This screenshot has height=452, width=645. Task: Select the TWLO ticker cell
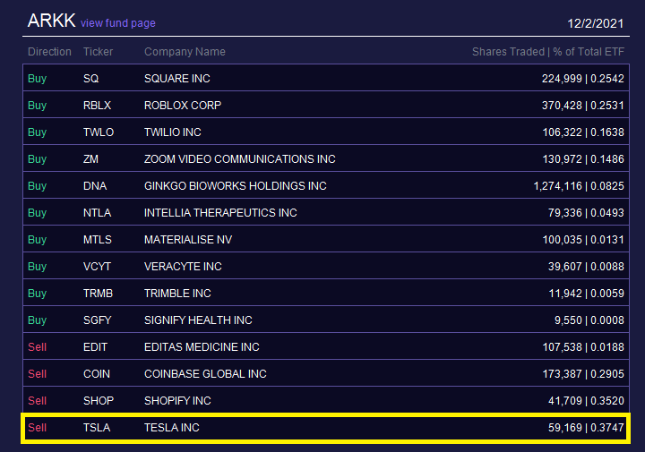click(x=99, y=132)
